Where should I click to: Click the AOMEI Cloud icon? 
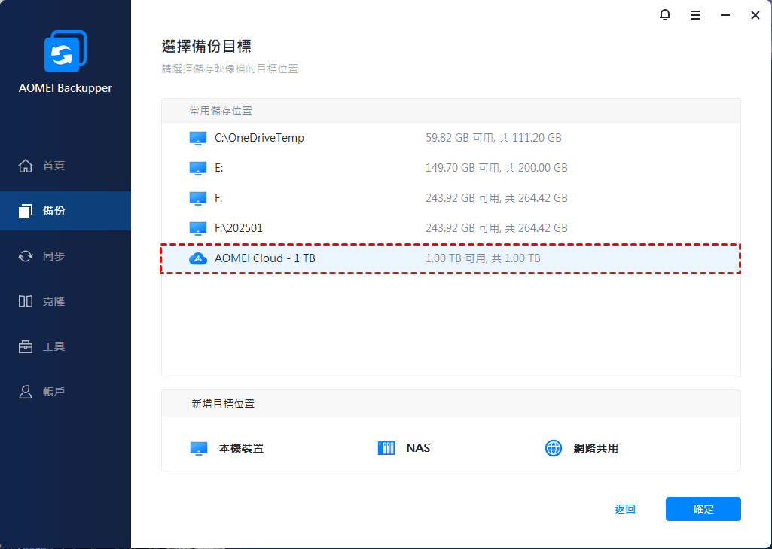[198, 258]
